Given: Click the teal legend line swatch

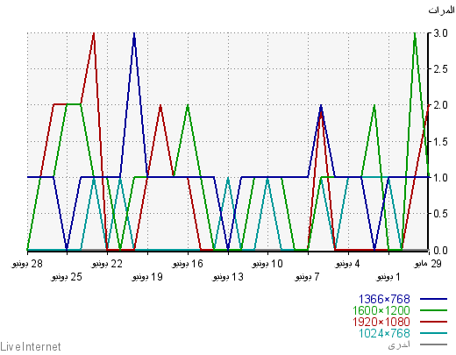Looking at the screenshot, I should (433, 333).
